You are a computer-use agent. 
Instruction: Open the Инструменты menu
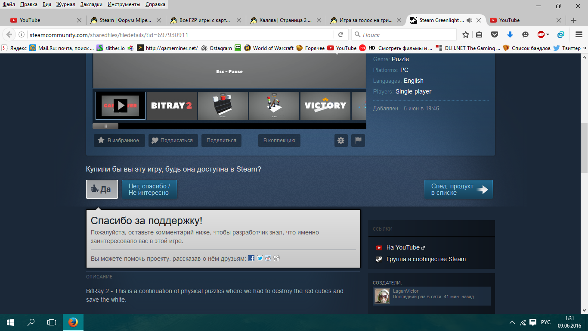pyautogui.click(x=124, y=4)
